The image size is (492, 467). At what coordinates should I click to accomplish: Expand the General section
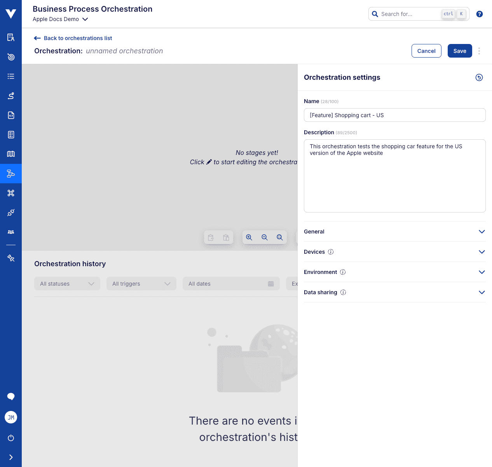point(482,232)
